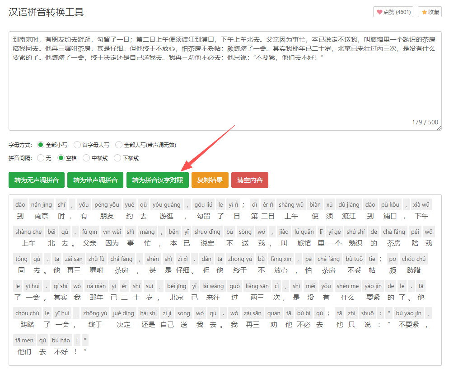Click the heart 点赞 like button
This screenshot has height=374, width=463.
(x=393, y=12)
